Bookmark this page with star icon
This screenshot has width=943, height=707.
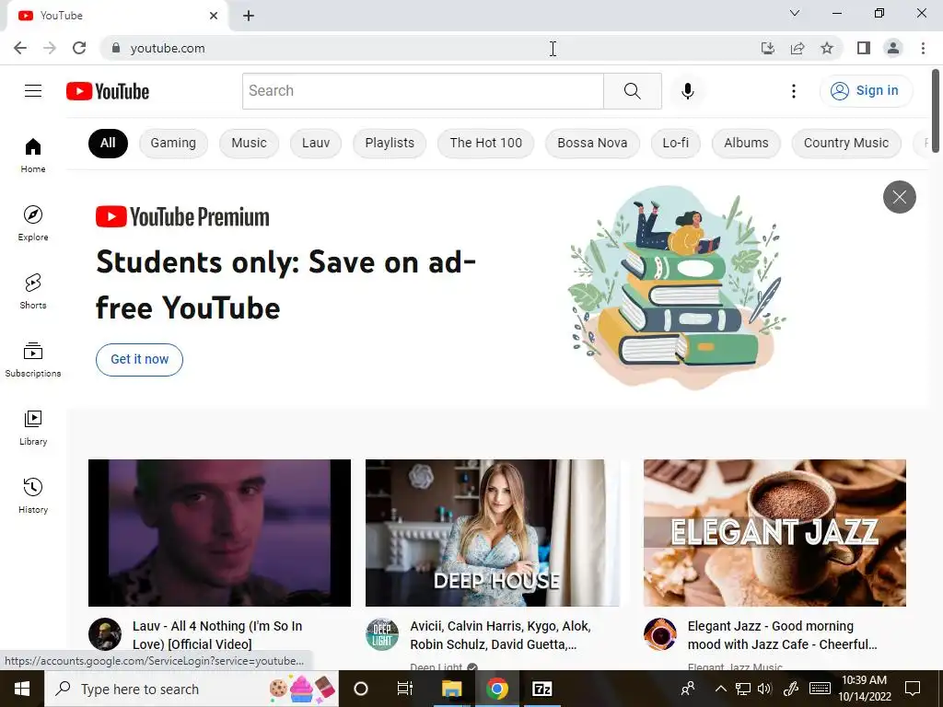(x=827, y=48)
